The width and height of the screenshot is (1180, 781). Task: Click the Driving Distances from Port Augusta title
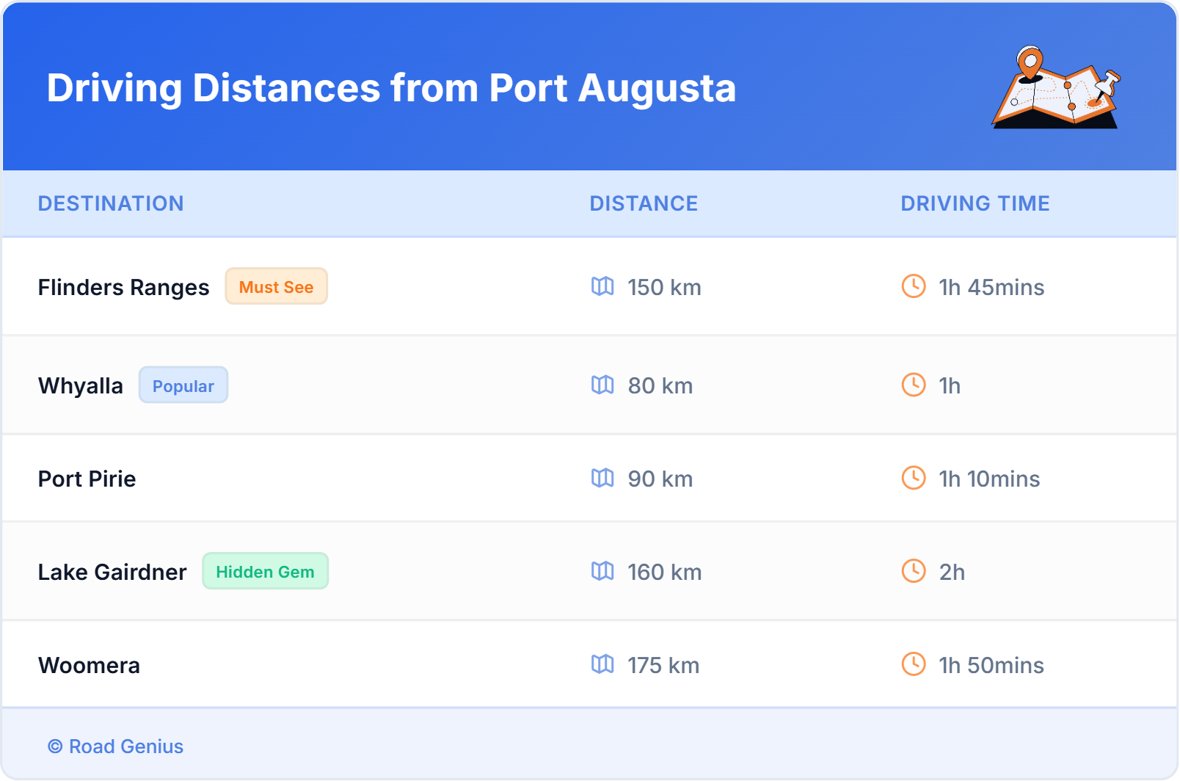click(392, 88)
